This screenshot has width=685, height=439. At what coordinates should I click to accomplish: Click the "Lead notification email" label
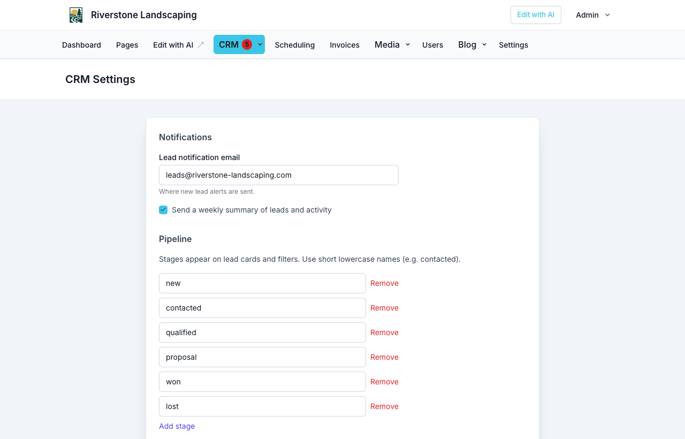click(199, 157)
